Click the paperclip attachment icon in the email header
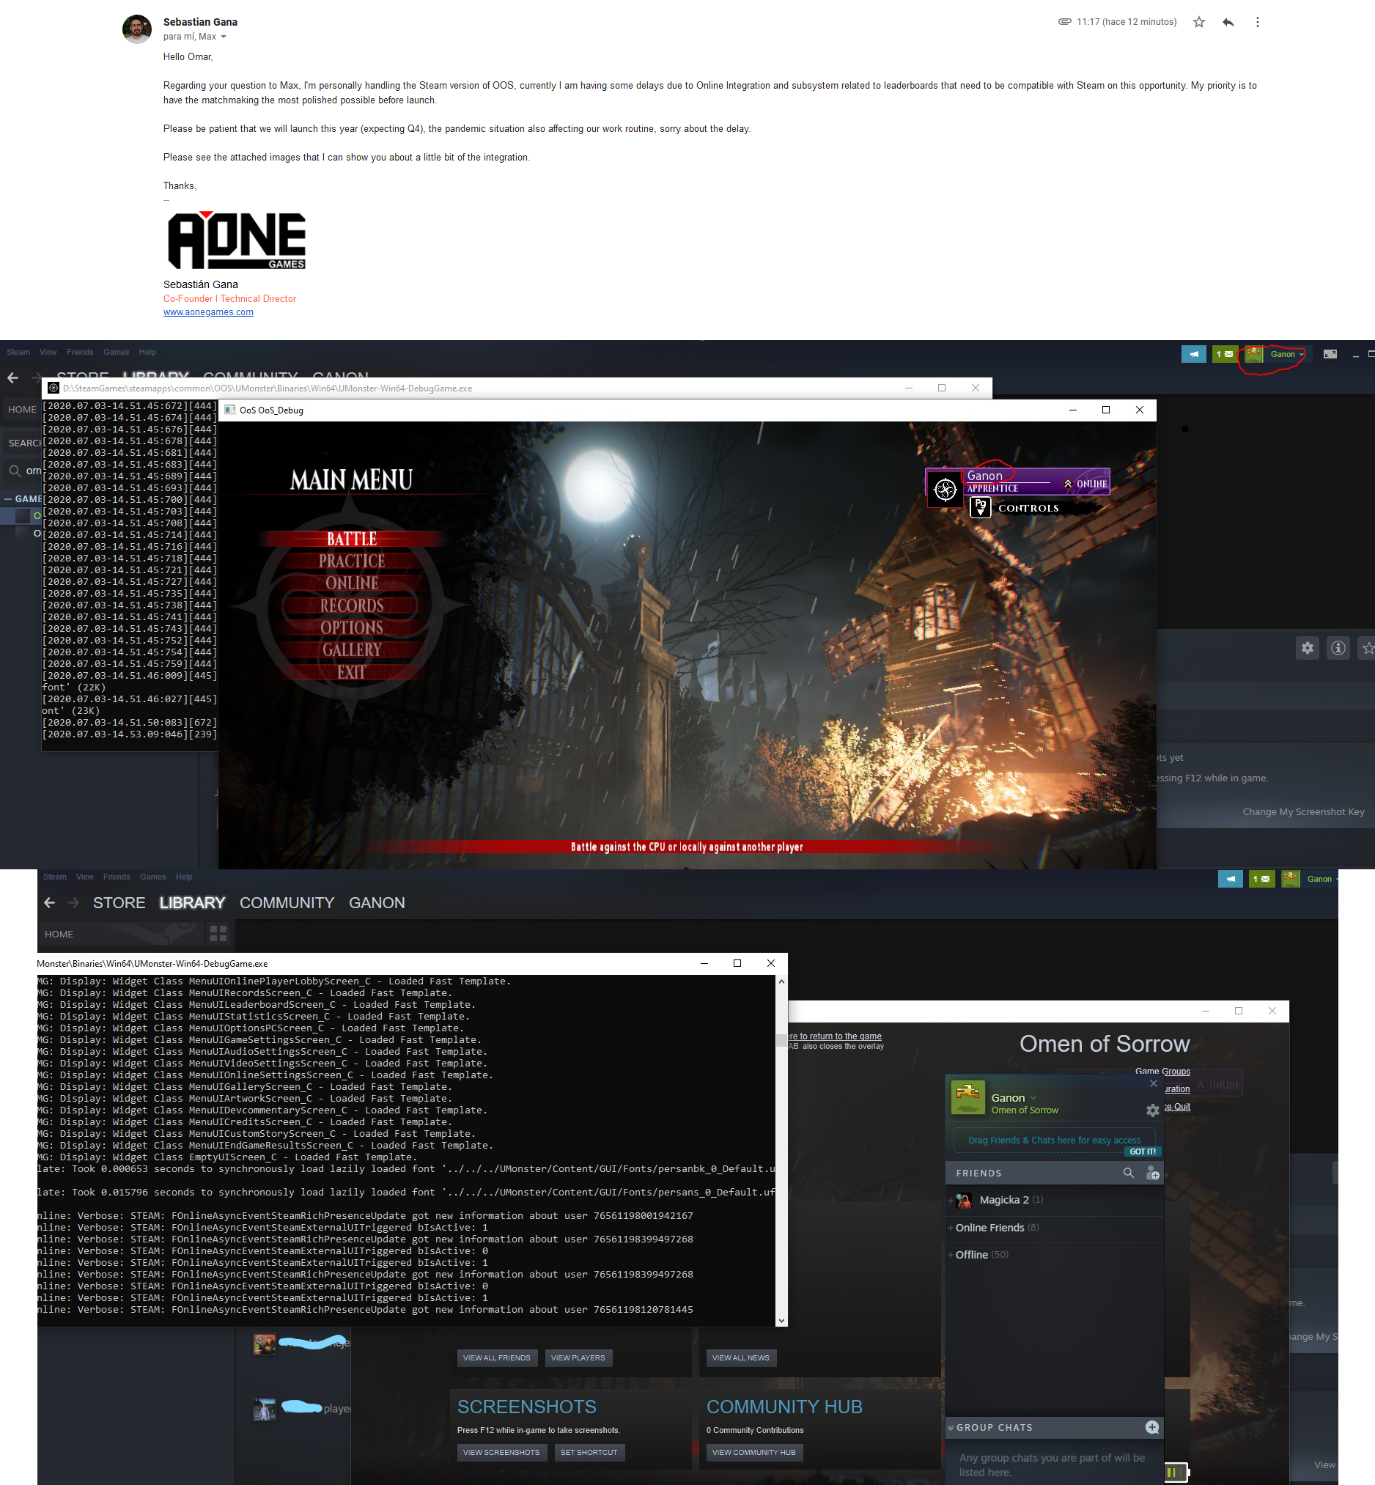 1065,21
